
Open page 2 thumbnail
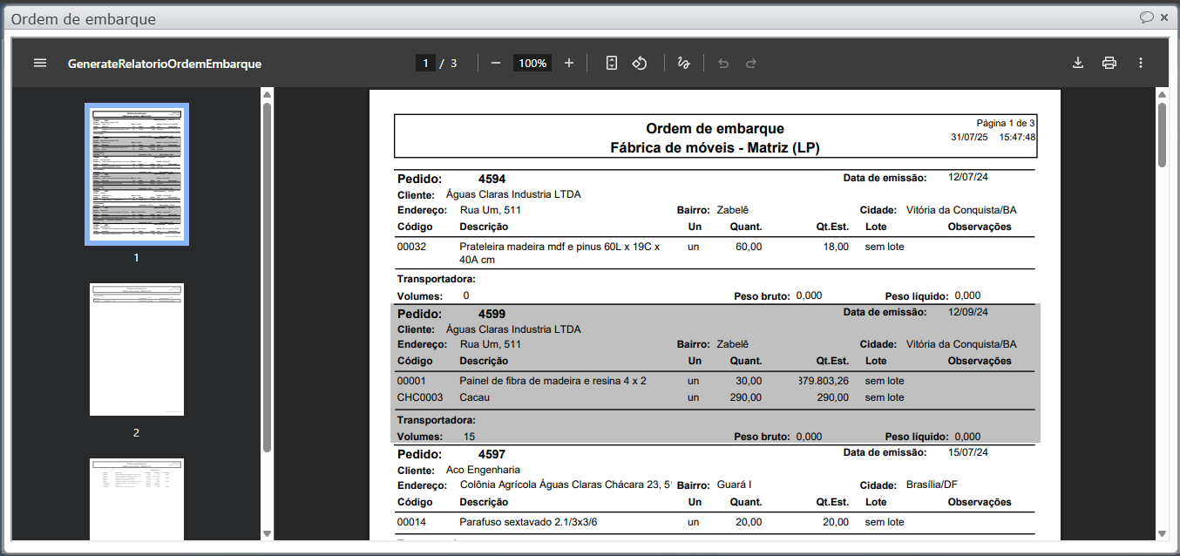(x=137, y=349)
